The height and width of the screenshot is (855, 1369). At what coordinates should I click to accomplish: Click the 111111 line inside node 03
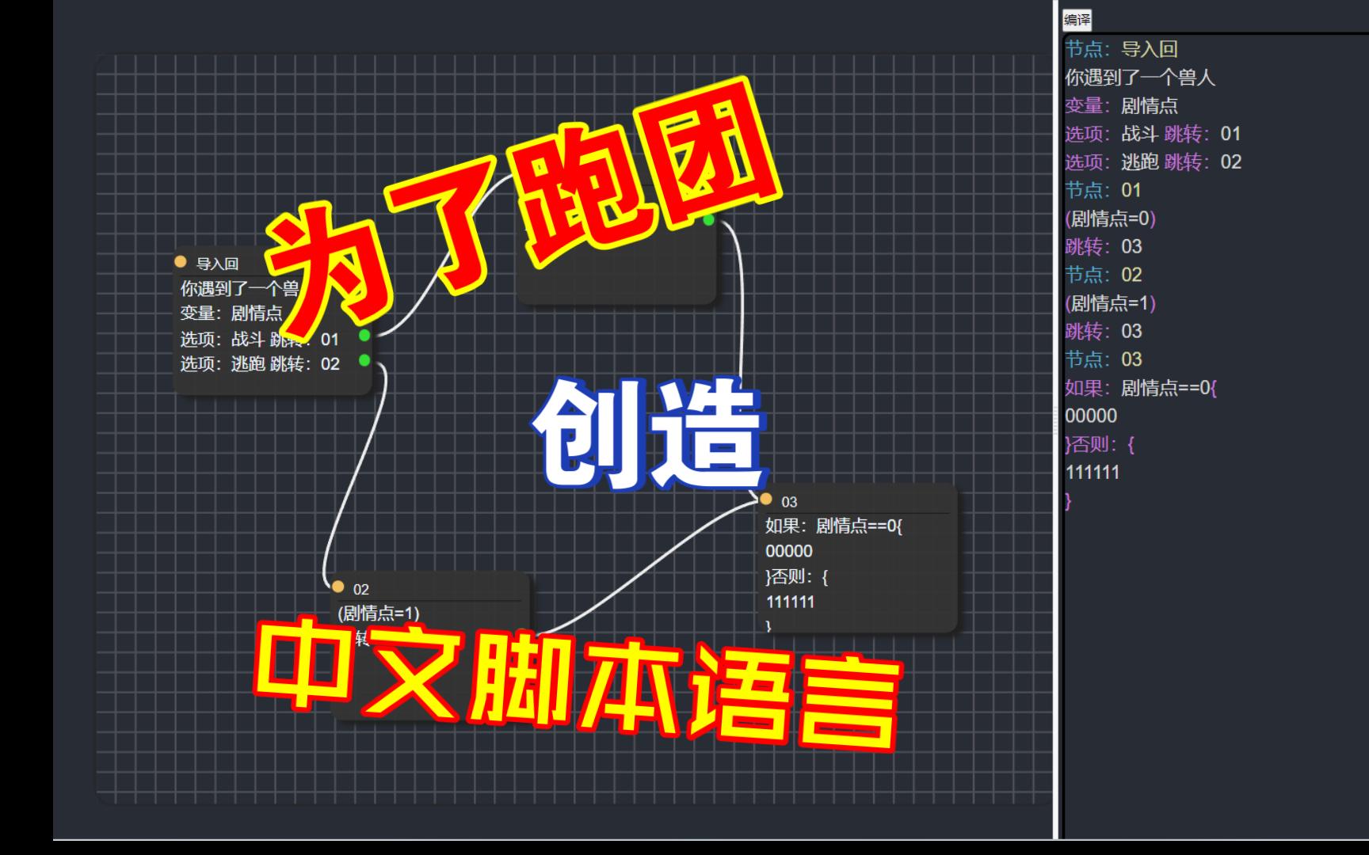[790, 602]
